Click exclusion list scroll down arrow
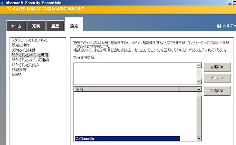Screen dimensions: 236x145 tap(199, 139)
